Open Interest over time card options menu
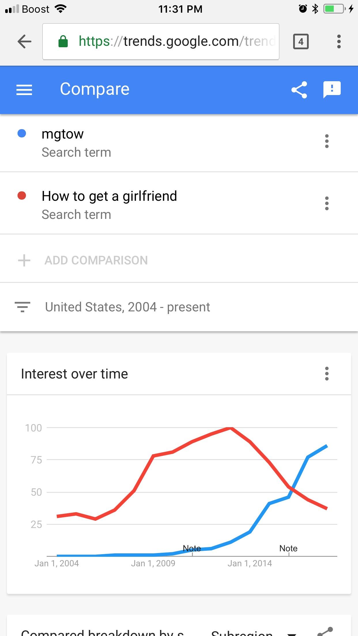 point(327,374)
